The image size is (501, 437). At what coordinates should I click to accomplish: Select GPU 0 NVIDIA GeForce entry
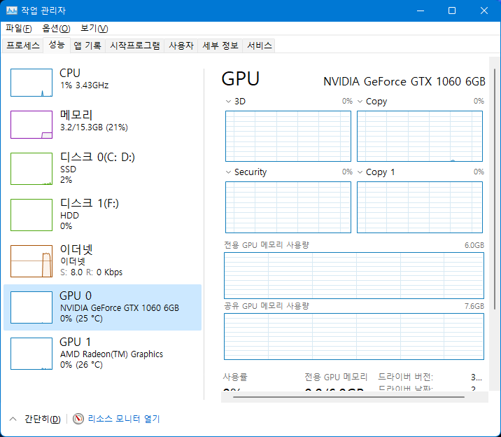pyautogui.click(x=102, y=307)
